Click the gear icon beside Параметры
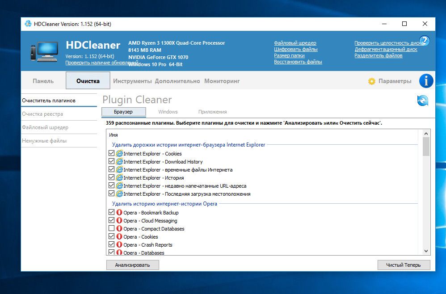 (x=371, y=81)
